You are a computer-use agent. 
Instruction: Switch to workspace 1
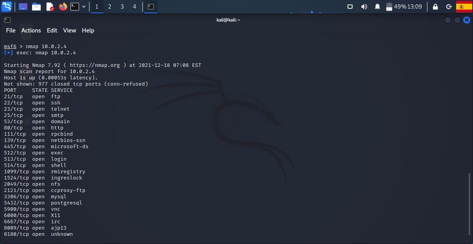coord(97,7)
